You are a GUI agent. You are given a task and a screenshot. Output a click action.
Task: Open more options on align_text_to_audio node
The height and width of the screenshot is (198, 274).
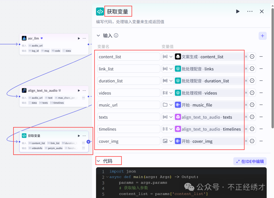(x=84, y=90)
